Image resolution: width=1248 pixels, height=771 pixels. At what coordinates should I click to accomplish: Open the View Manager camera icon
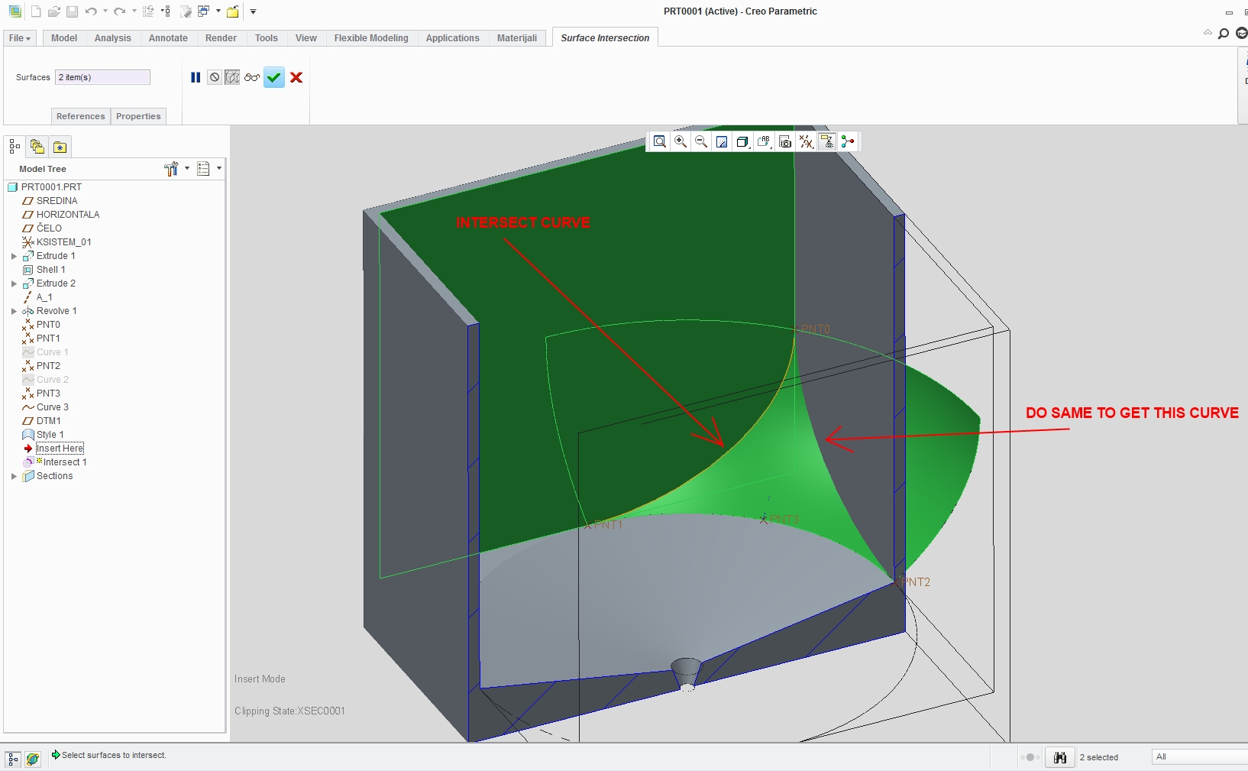785,141
